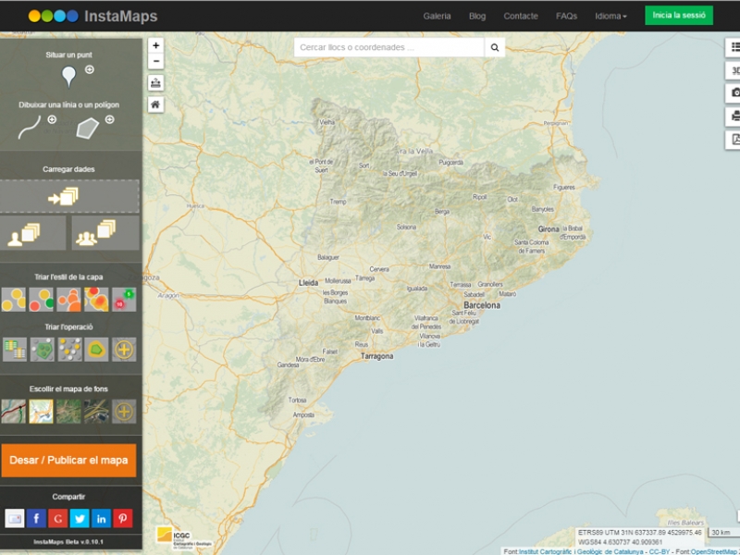The width and height of the screenshot is (740, 555).
Task: Click the Inicia la sessió button
Action: click(679, 16)
